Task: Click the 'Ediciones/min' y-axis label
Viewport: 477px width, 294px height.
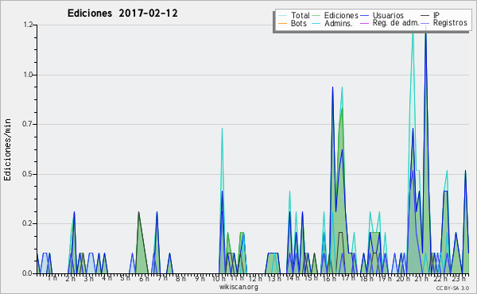Action: [x=7, y=149]
